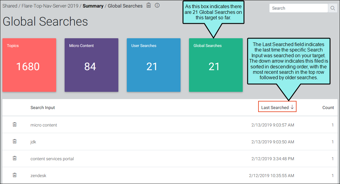Viewport: 340px width, 184px height.
Task: Click the magnifying glass search button
Action: pos(333,8)
